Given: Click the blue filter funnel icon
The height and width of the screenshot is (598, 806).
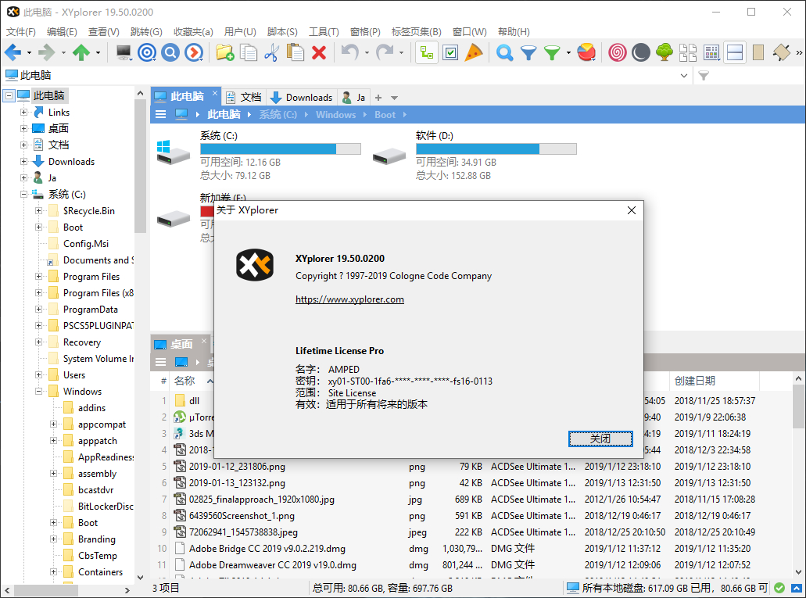Looking at the screenshot, I should [x=528, y=52].
